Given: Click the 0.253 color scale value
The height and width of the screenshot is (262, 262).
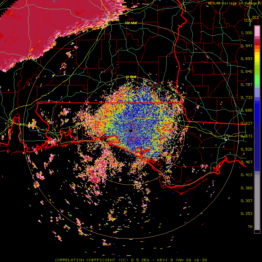Looking at the screenshot, I should click(x=247, y=214).
